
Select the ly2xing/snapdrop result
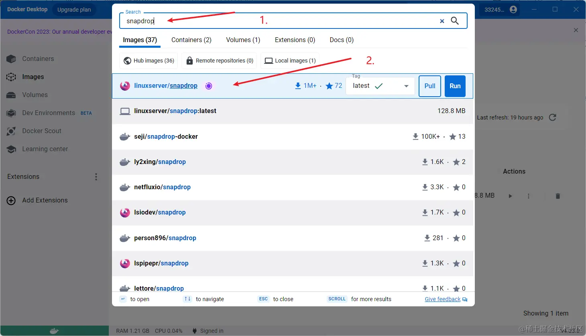[x=293, y=162]
